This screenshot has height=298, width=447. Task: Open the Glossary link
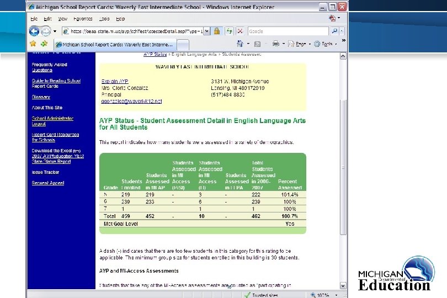coord(41,97)
